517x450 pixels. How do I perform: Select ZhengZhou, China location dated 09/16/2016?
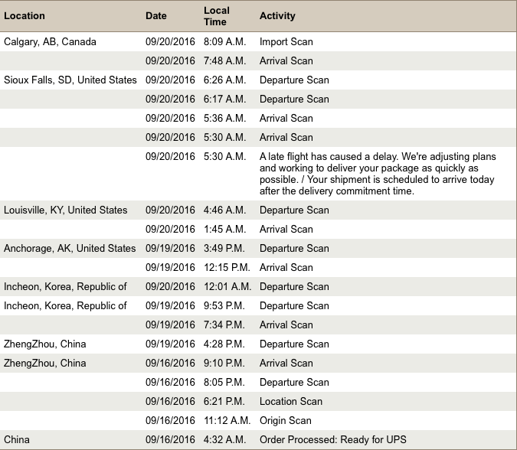click(45, 363)
